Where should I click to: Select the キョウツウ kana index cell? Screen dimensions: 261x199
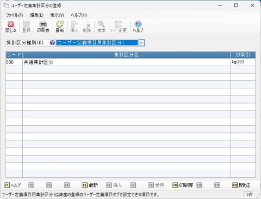(243, 62)
